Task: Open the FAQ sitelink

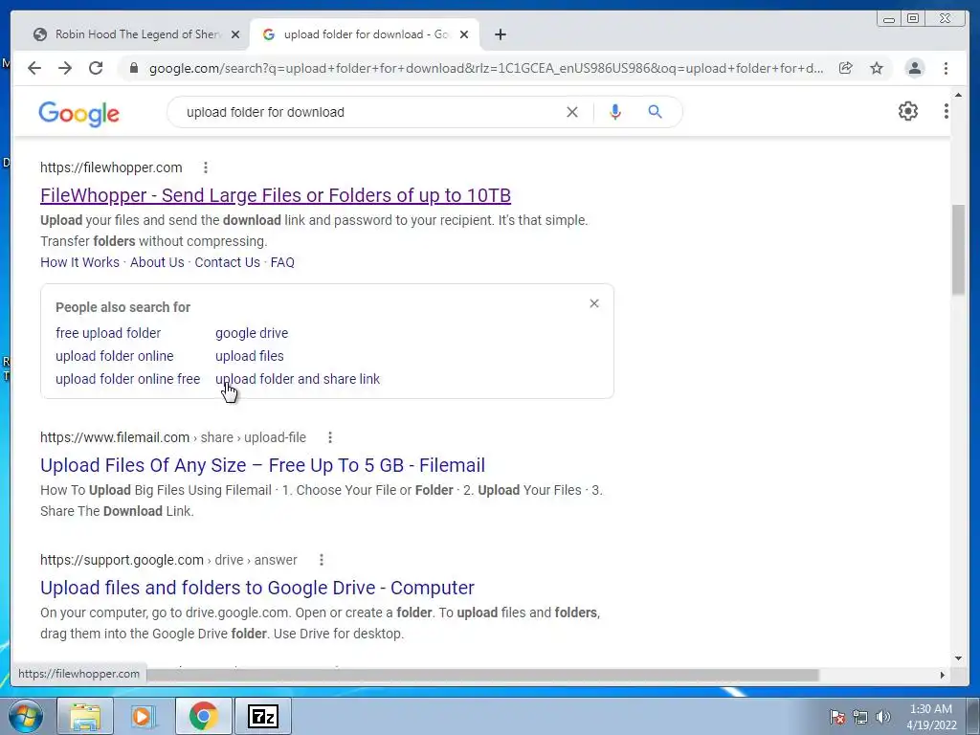Action: [282, 262]
